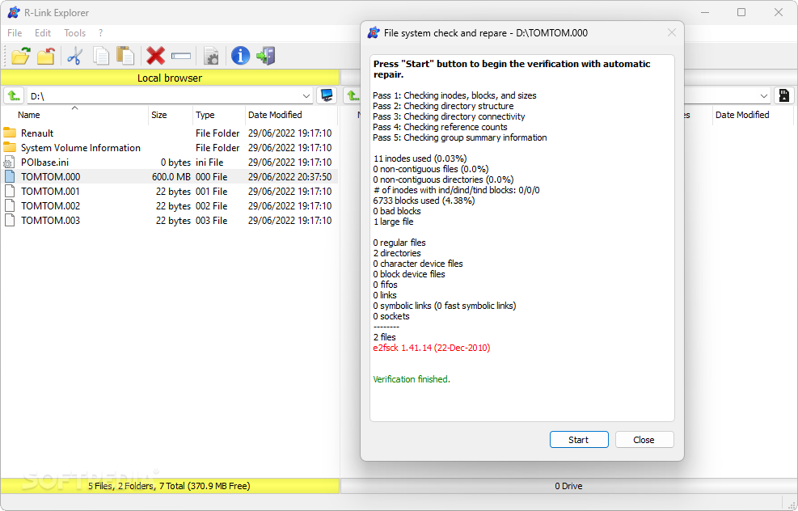Viewport: 798px width, 511px height.
Task: Click the Rename toolbar icon
Action: coord(180,56)
